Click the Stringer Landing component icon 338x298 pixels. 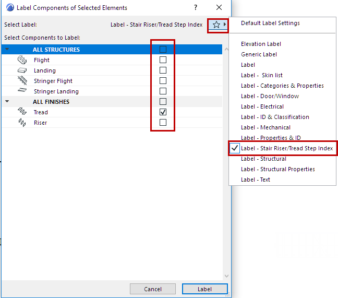(22, 90)
